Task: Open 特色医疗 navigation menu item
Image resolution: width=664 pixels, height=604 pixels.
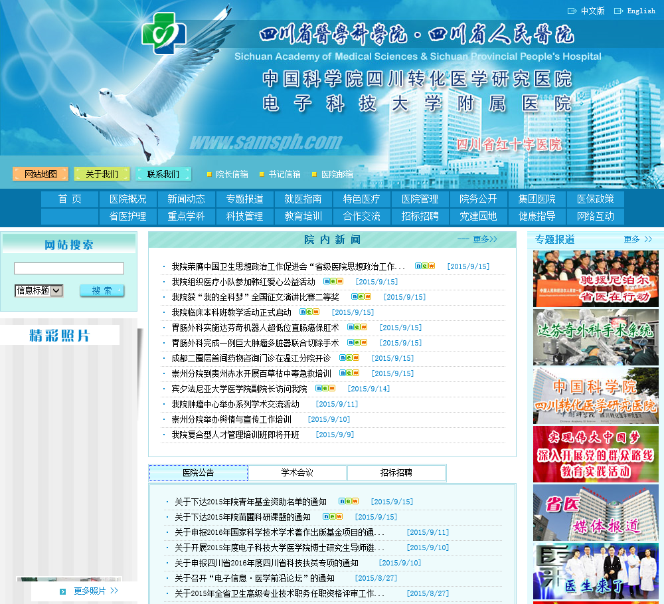Action: [361, 199]
